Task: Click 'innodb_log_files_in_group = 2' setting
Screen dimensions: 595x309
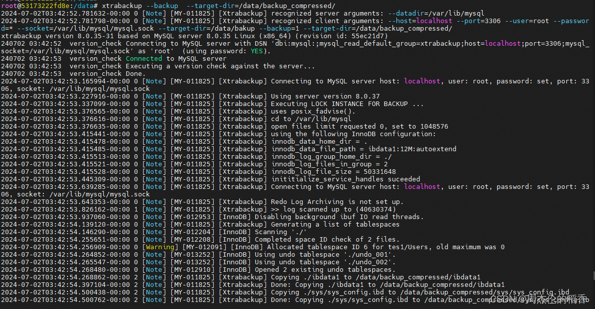Action: click(x=329, y=165)
